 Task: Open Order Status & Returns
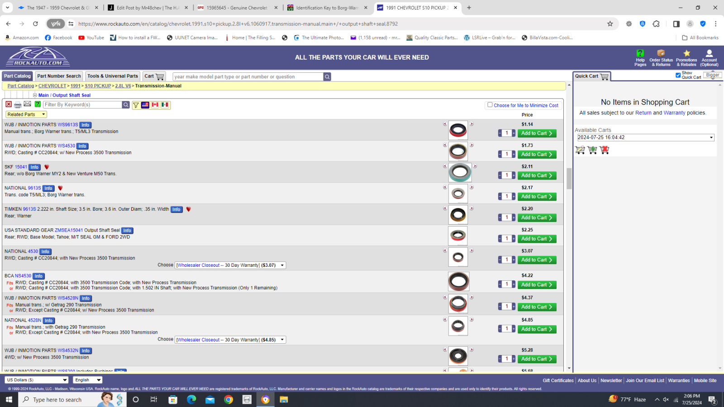pyautogui.click(x=661, y=58)
